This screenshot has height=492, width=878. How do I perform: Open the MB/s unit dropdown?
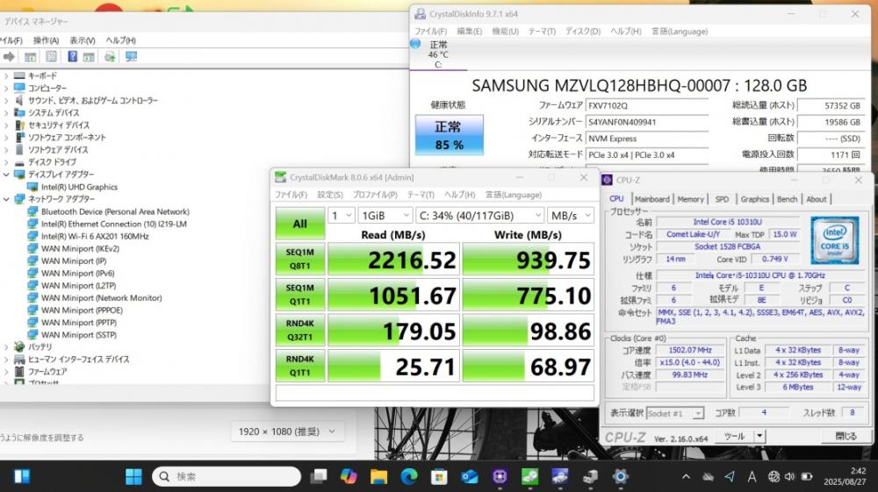click(571, 215)
